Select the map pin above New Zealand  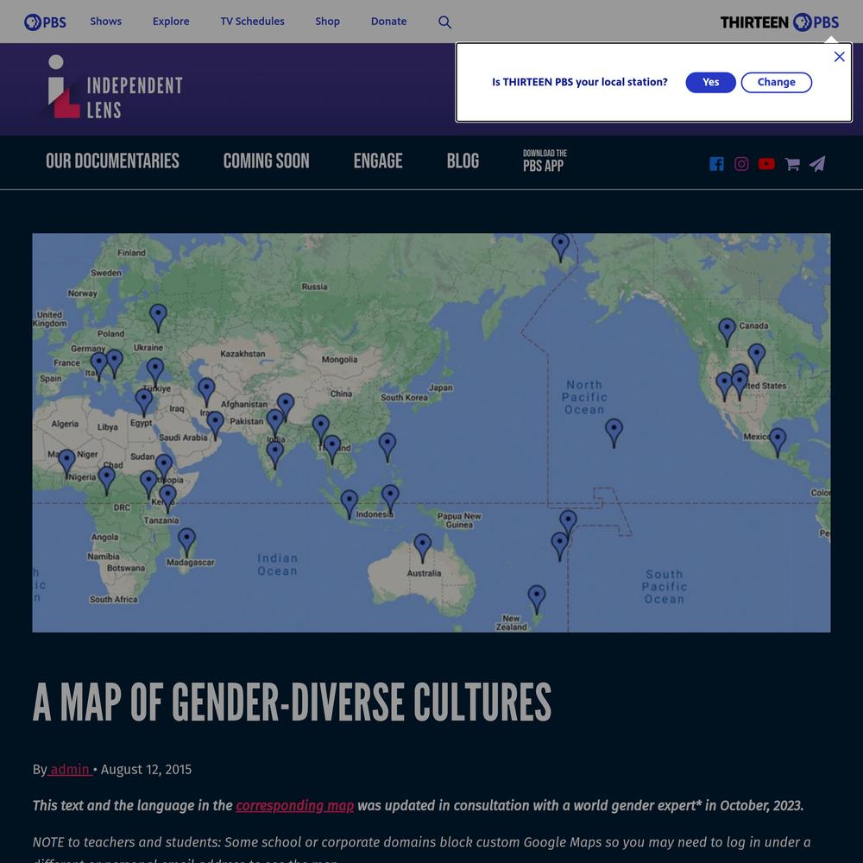point(537,600)
